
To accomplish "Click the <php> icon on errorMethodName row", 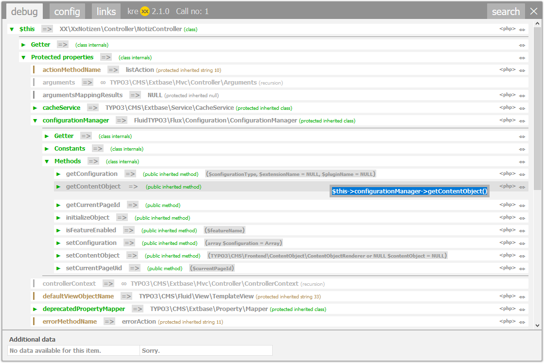I will (x=507, y=321).
